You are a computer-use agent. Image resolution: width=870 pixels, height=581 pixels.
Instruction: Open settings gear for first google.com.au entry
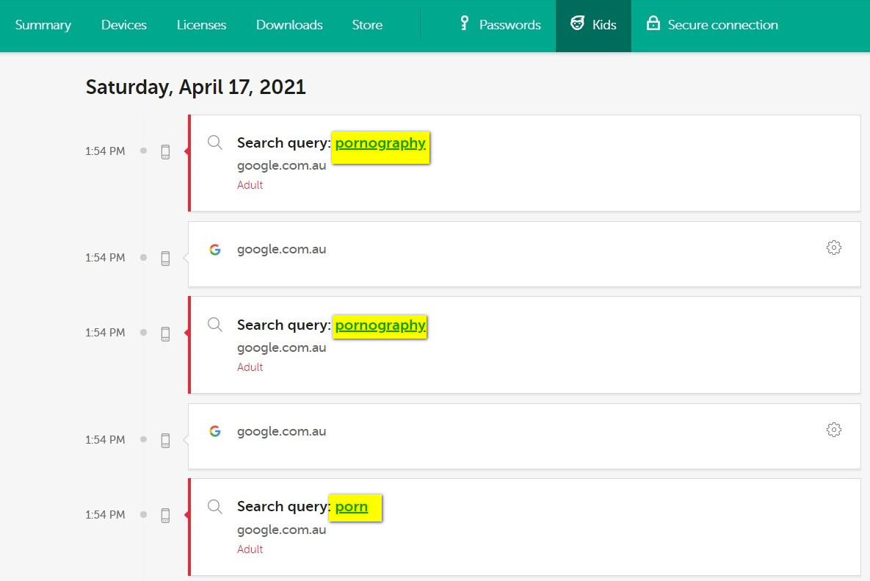click(x=833, y=248)
